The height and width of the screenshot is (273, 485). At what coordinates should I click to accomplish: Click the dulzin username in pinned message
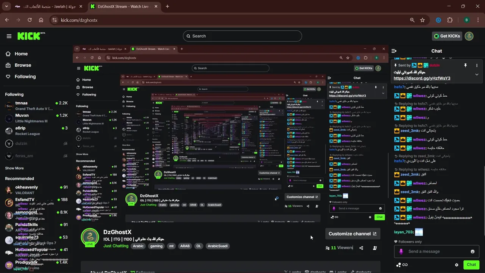435,65
